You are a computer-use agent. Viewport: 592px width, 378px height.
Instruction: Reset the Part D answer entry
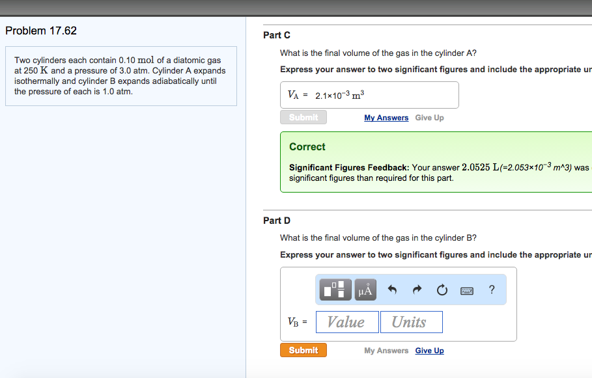pyautogui.click(x=442, y=290)
